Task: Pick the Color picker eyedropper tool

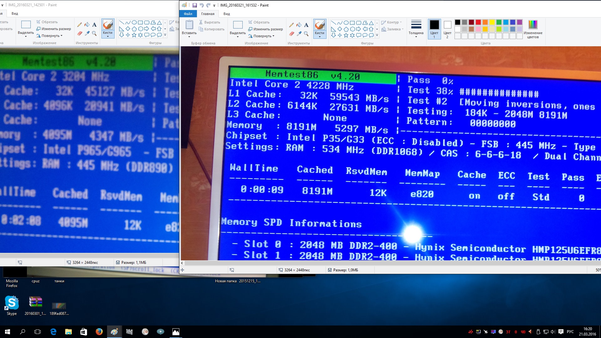Action: point(299,33)
